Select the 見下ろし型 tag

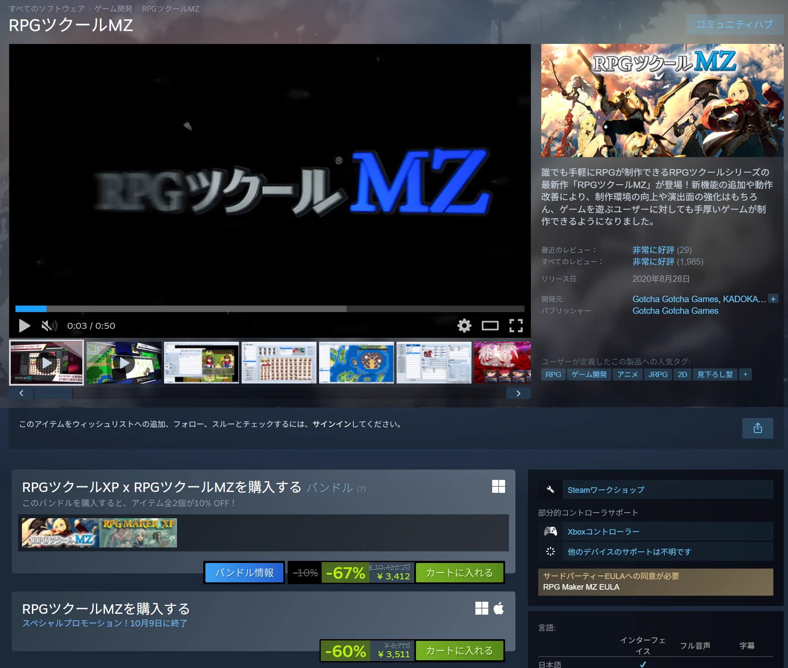tap(715, 374)
